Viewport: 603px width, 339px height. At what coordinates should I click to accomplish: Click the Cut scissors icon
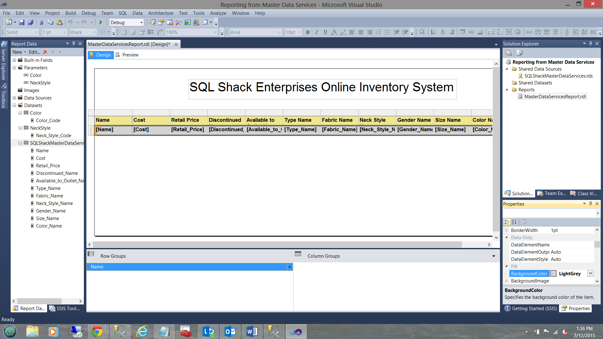click(x=41, y=22)
